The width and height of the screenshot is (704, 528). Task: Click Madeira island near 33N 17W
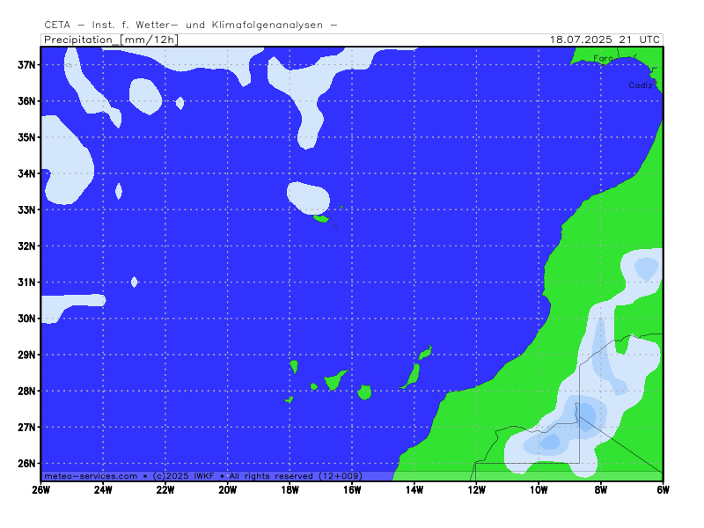pyautogui.click(x=321, y=218)
